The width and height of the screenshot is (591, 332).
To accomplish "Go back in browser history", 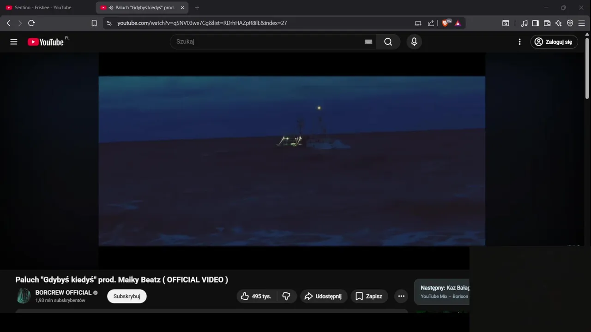I will point(8,23).
